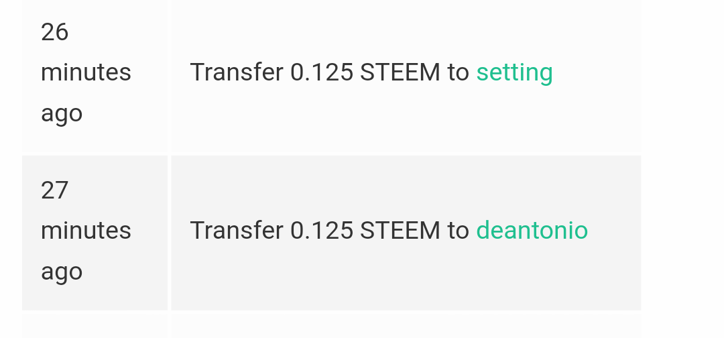Click the 27 minutes ago timestamp
Screen dimensions: 724x338
[86, 231]
